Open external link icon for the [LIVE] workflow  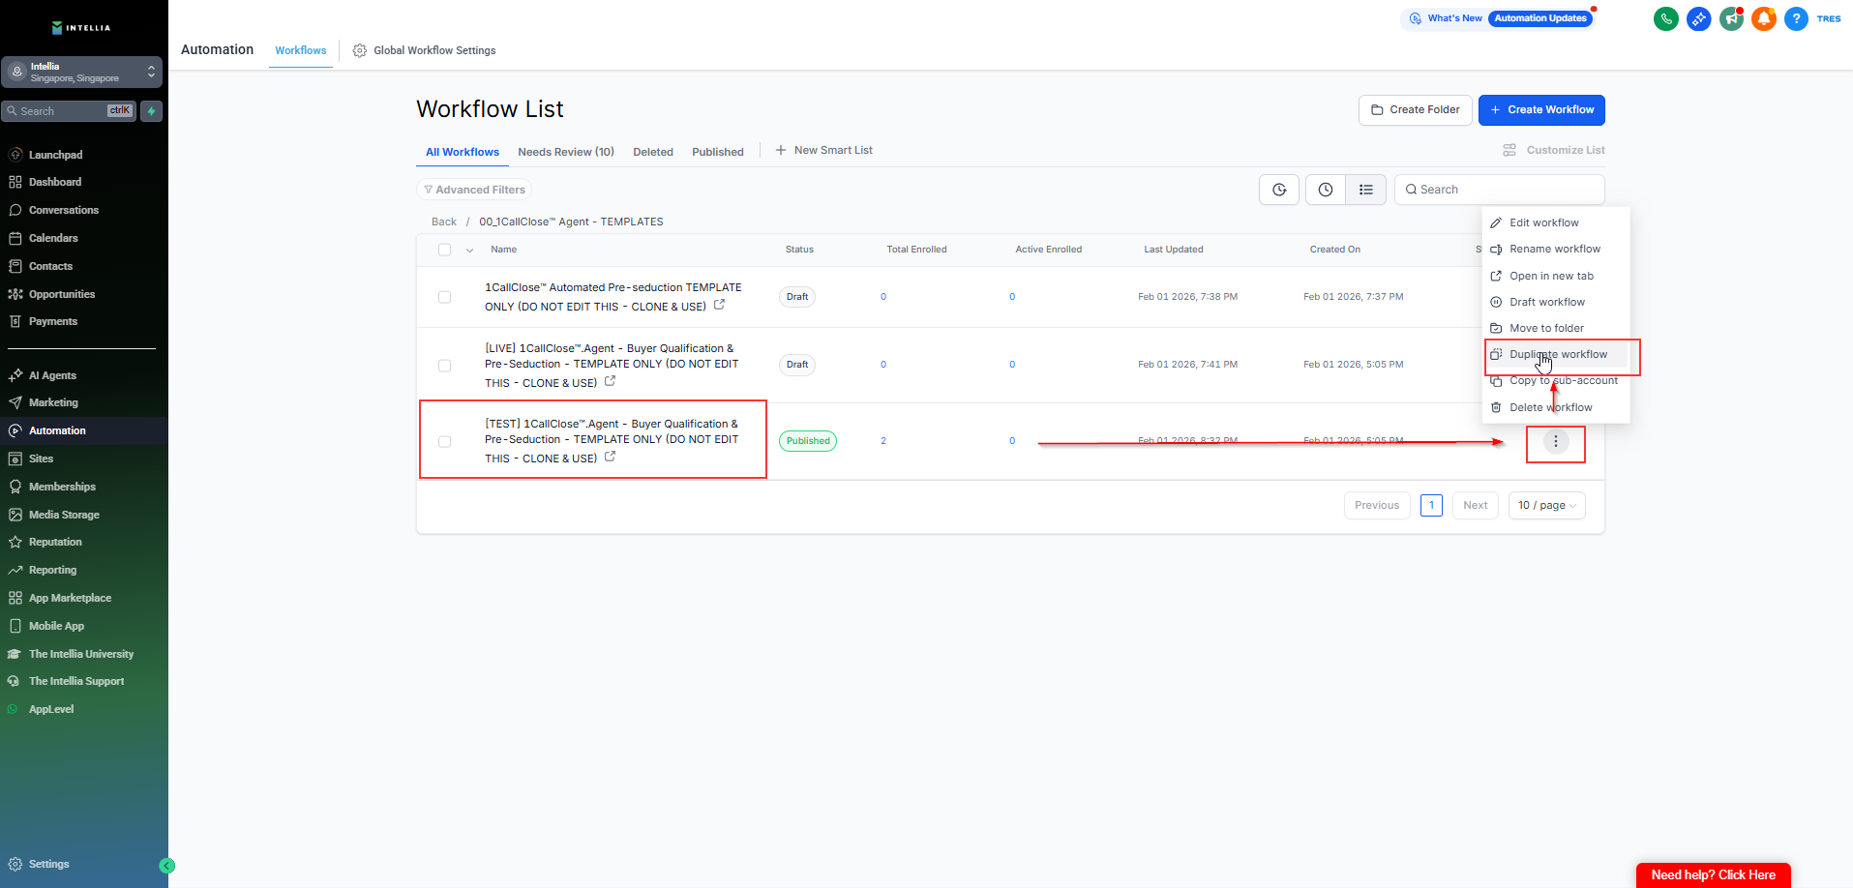610,381
